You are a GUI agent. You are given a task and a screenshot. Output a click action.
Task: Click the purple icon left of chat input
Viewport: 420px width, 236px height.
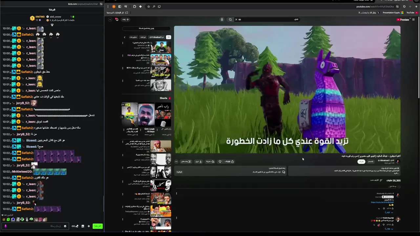[5, 226]
